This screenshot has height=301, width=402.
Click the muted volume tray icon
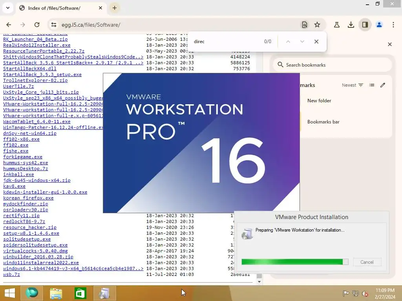click(365, 294)
